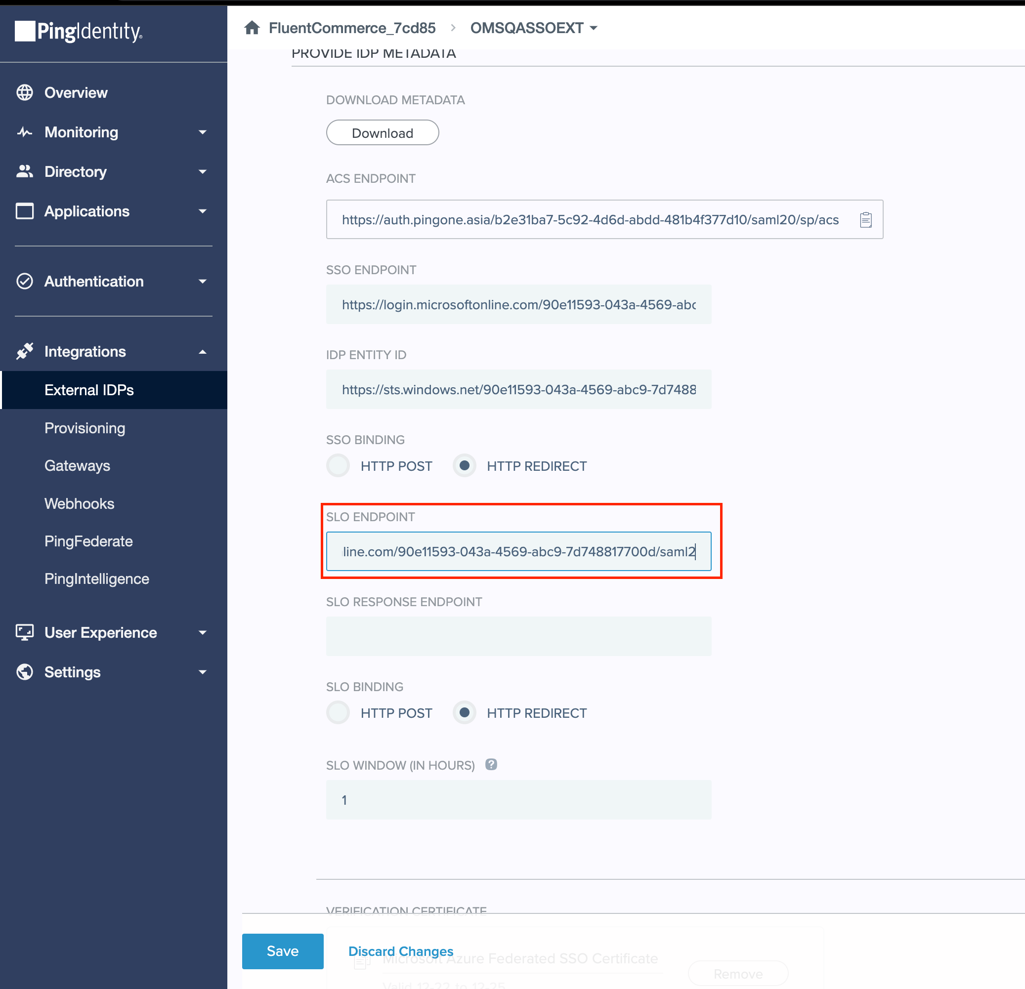The height and width of the screenshot is (989, 1025).
Task: Select HTTP REDIRECT for SSO binding
Action: [x=464, y=466]
